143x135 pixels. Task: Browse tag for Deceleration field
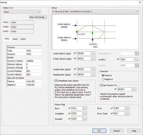tap(94, 75)
